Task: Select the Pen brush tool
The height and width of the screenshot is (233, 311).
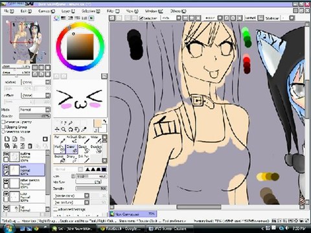Action: 60,140
